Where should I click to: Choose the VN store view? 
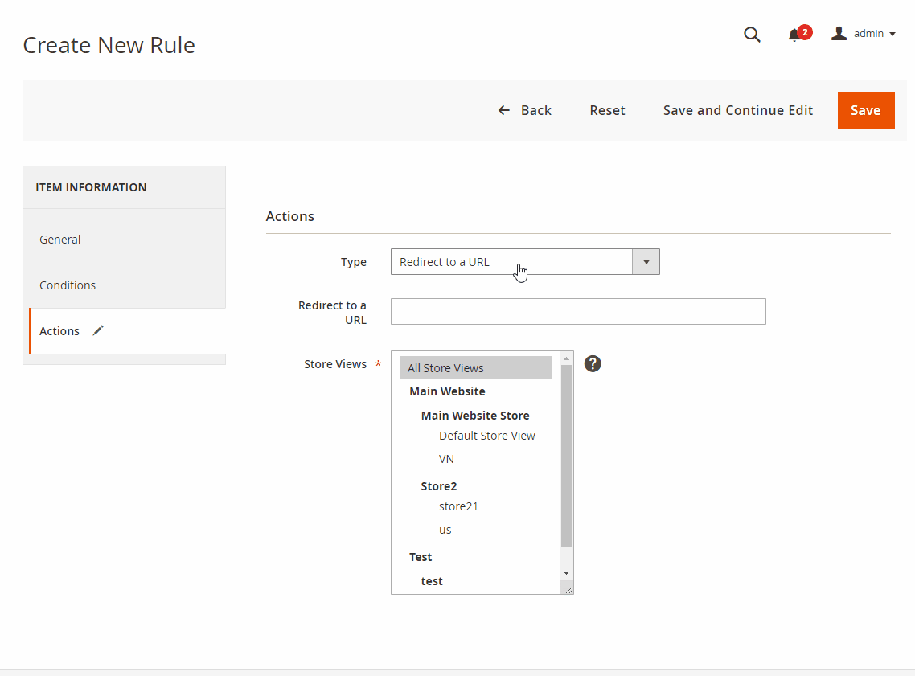coord(446,459)
